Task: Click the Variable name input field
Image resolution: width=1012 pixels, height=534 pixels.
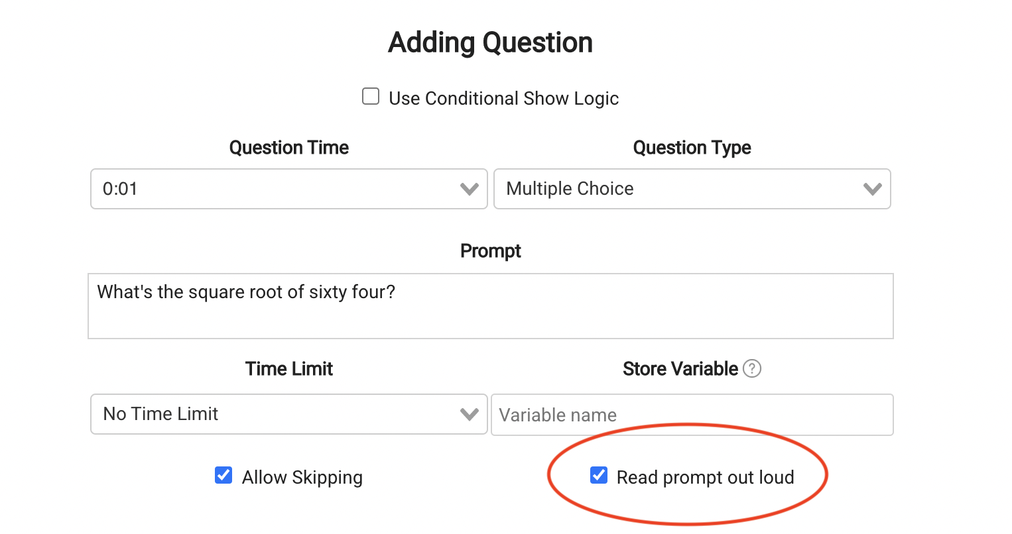Action: coord(692,415)
